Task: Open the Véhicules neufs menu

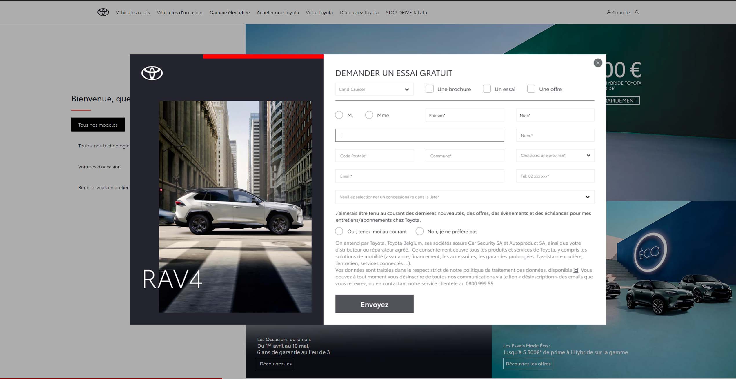Action: point(133,12)
